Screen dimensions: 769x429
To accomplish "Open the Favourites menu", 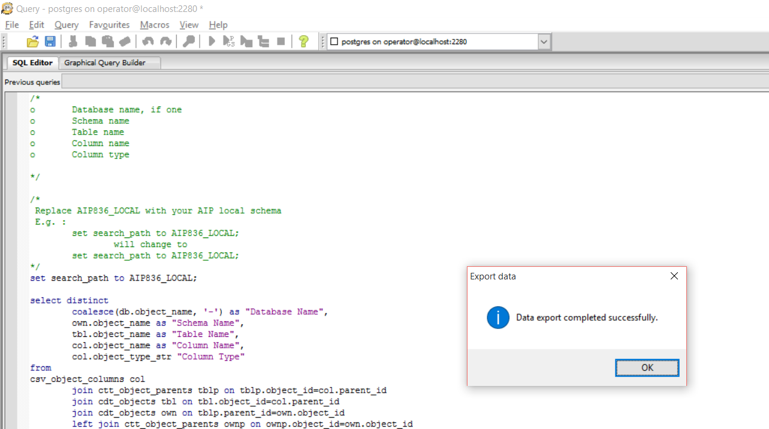I will (x=109, y=25).
